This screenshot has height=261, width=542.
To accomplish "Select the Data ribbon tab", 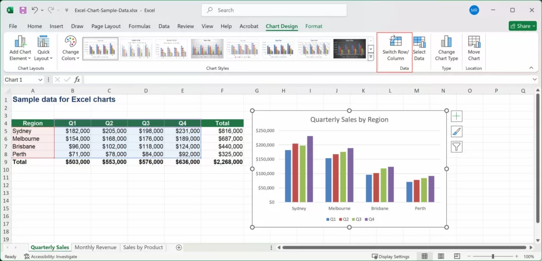I will 164,26.
